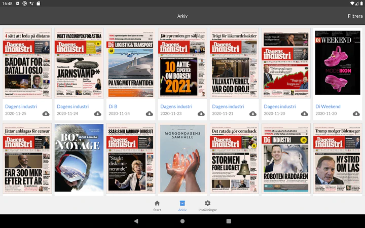Download the Dagens industri 2020-11-21 issue
The image size is (365, 228).
[x=252, y=113]
